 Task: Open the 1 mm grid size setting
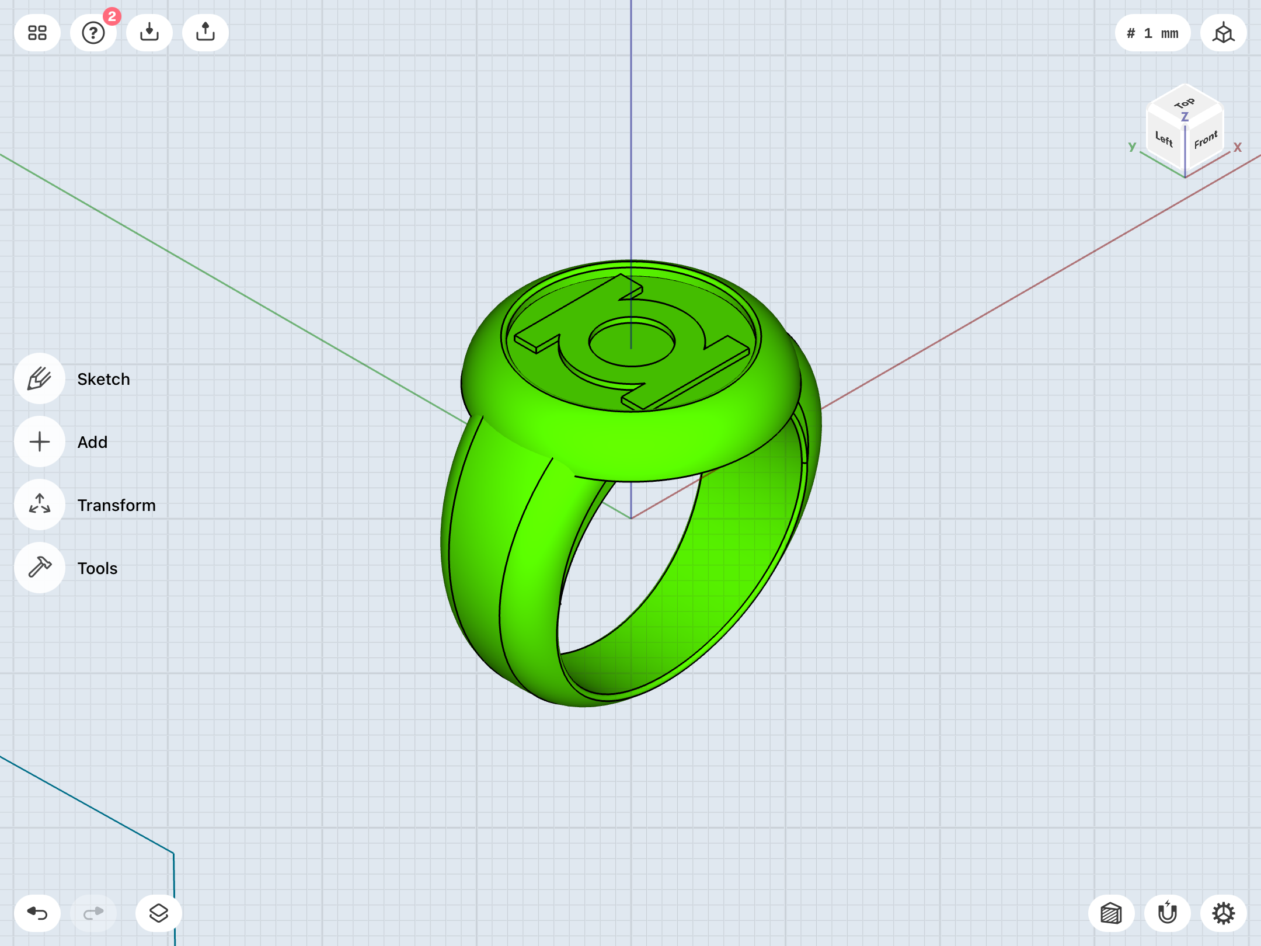pos(1152,33)
